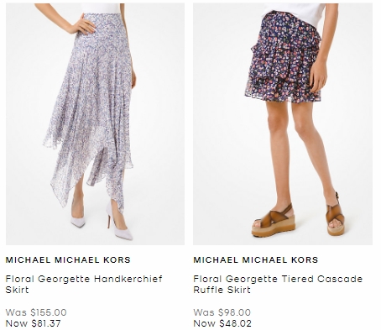This screenshot has height=330, width=381.
Task: Click the brown platform sandals in right photo
Action: (298, 218)
